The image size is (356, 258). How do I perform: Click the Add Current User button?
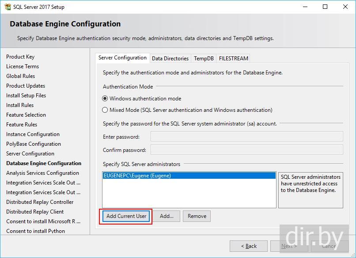pos(126,216)
